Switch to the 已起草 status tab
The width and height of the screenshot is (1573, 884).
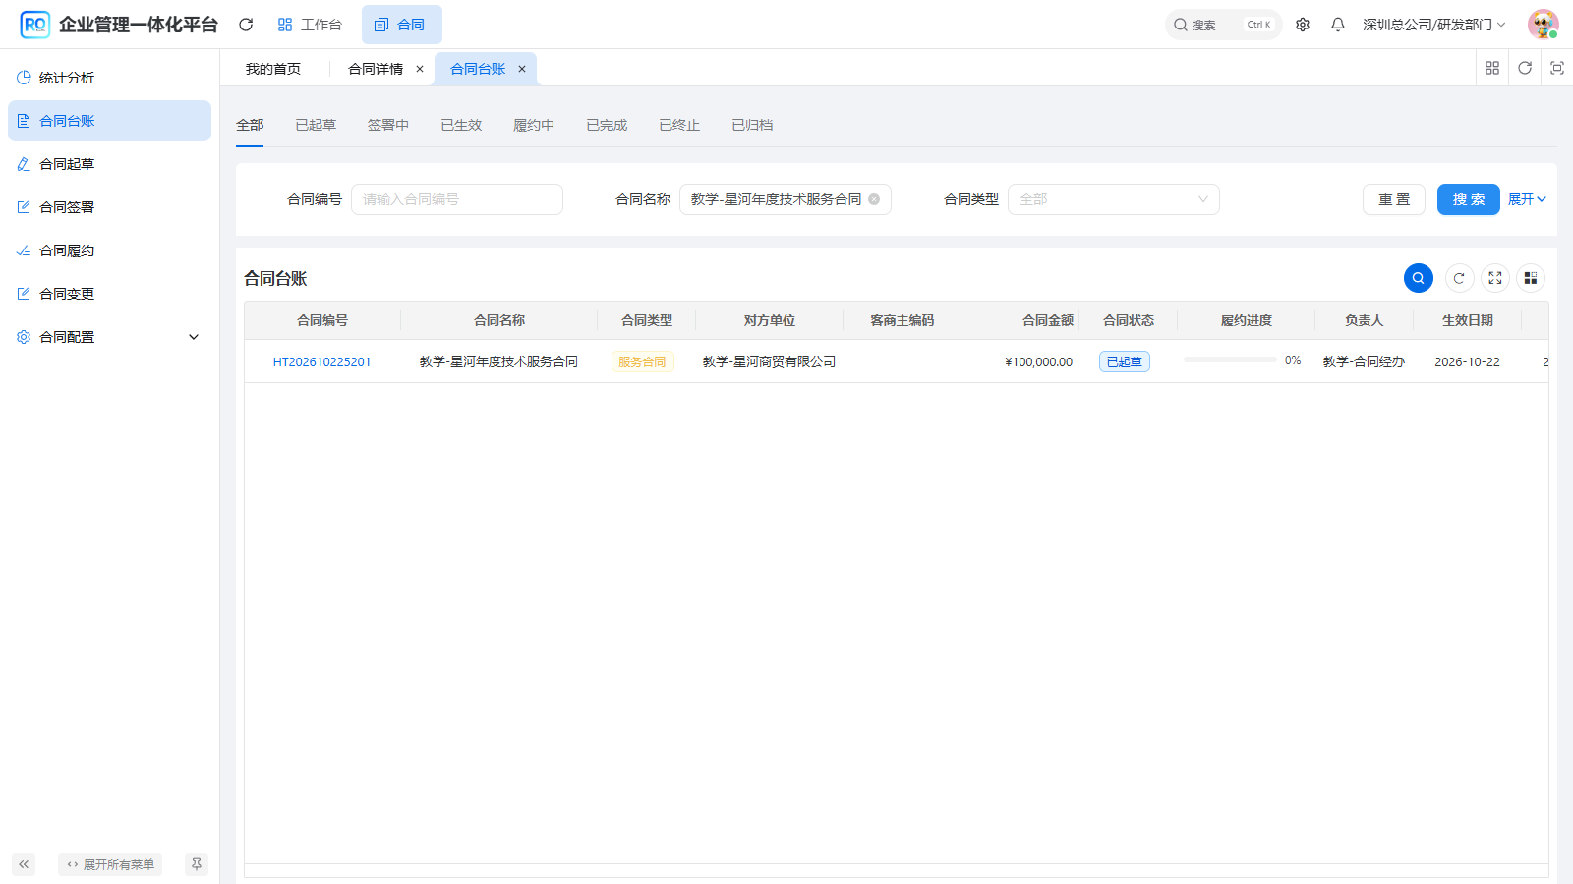point(316,125)
